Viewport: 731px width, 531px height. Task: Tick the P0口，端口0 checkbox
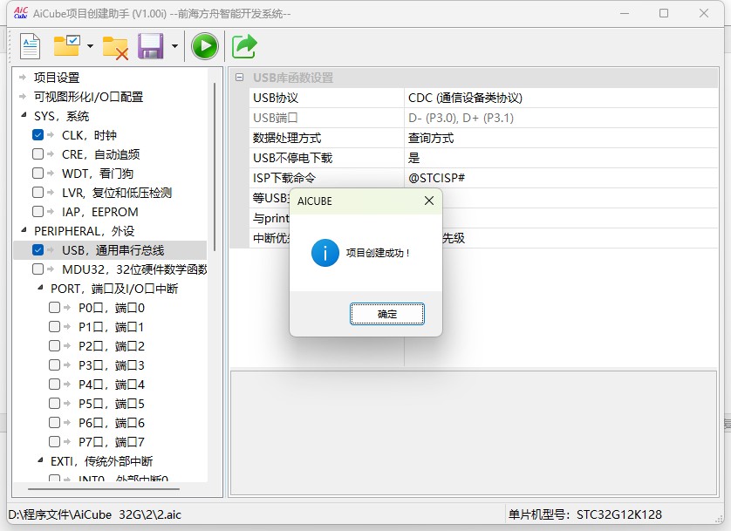55,308
